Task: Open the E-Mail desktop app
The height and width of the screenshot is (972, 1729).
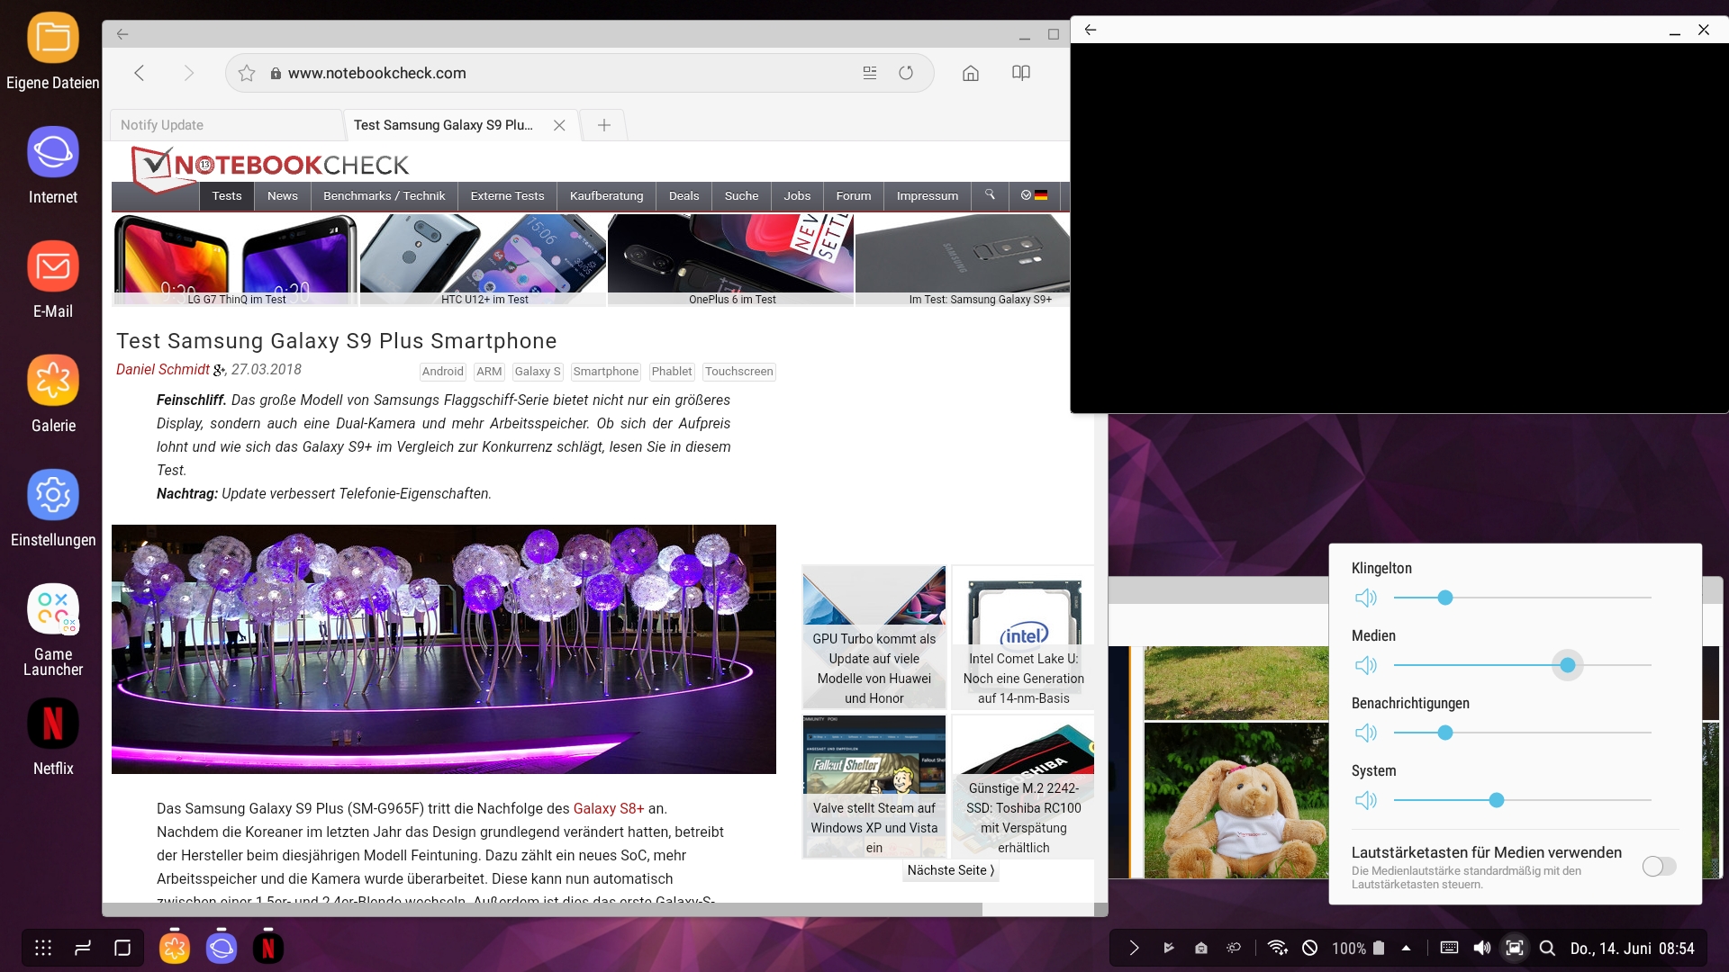Action: click(x=53, y=280)
